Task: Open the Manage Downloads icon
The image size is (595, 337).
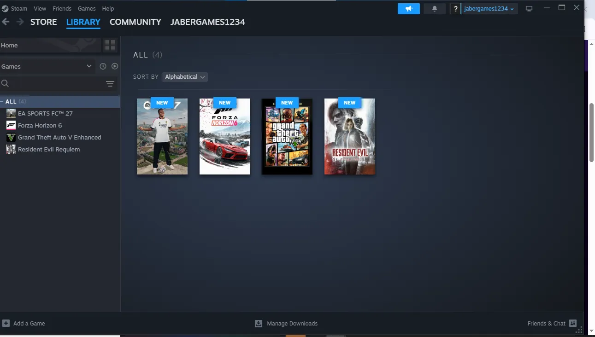Action: [259, 324]
